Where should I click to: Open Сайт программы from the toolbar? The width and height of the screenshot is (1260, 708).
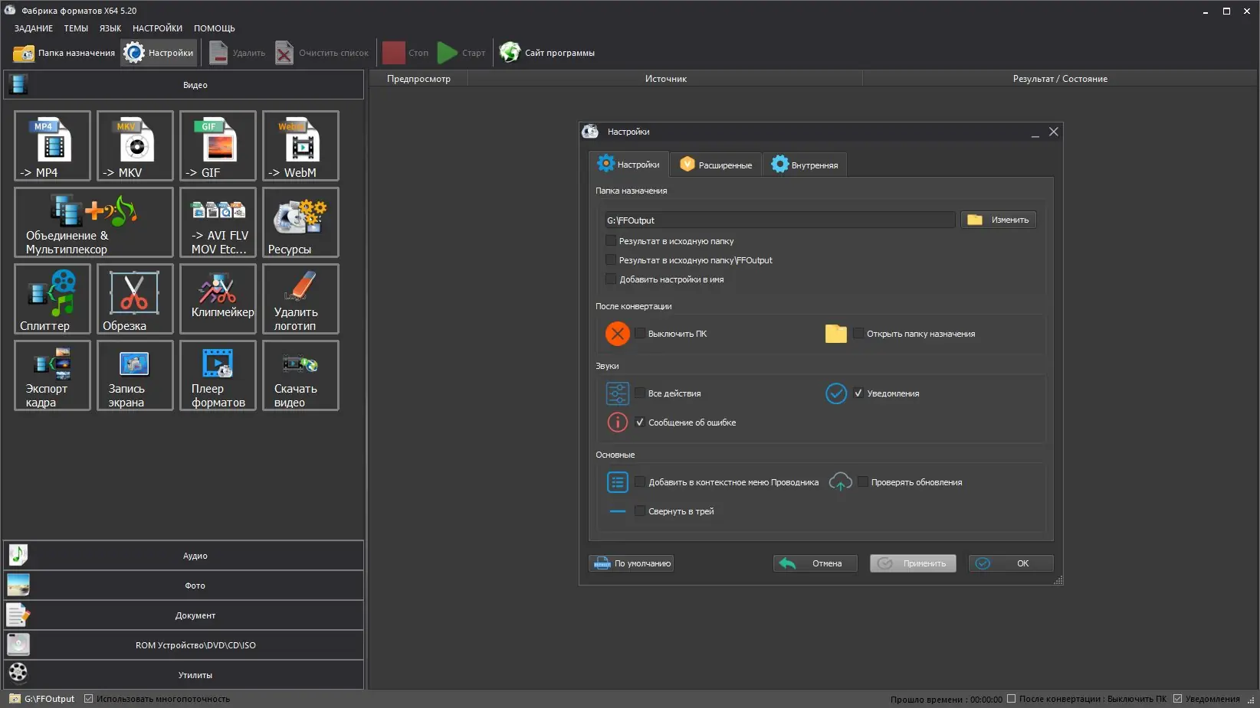point(547,53)
